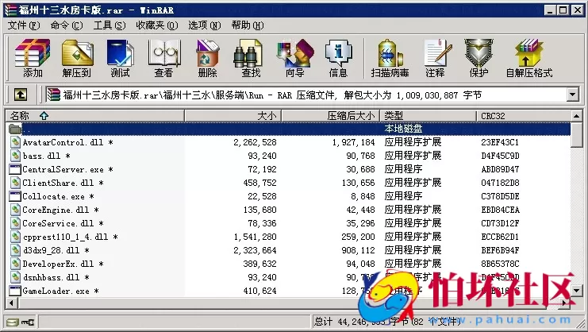Screen dimensions: 588x332
Task: Open the 注释 (Comment) tool
Action: 436,57
